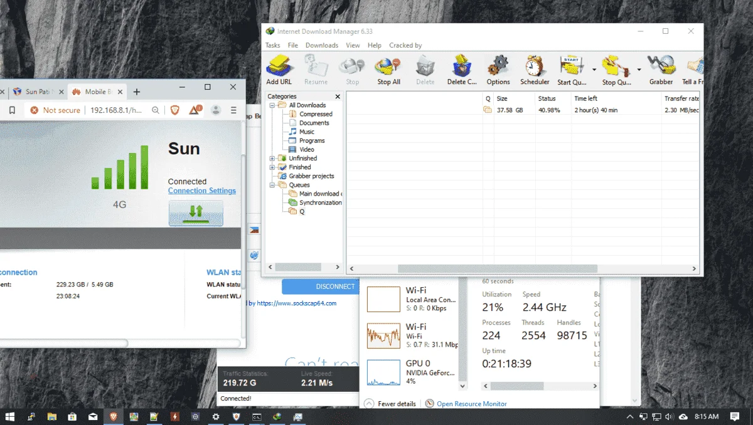
Task: Open File Explorer from the taskbar
Action: (x=51, y=416)
